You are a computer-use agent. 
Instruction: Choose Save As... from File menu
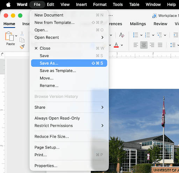coord(69,63)
